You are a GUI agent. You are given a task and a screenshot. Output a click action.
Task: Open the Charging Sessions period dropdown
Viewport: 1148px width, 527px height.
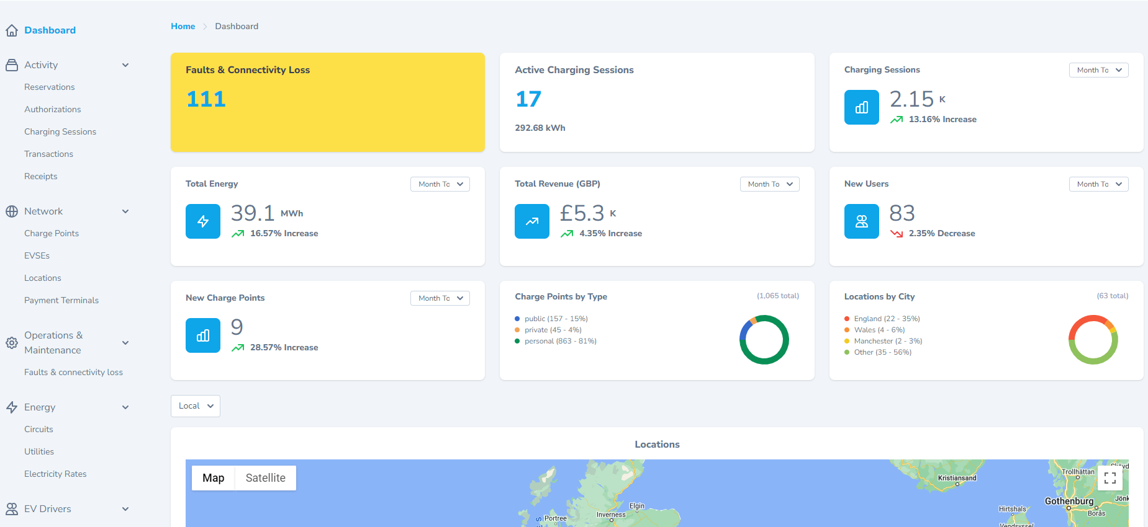click(1098, 70)
